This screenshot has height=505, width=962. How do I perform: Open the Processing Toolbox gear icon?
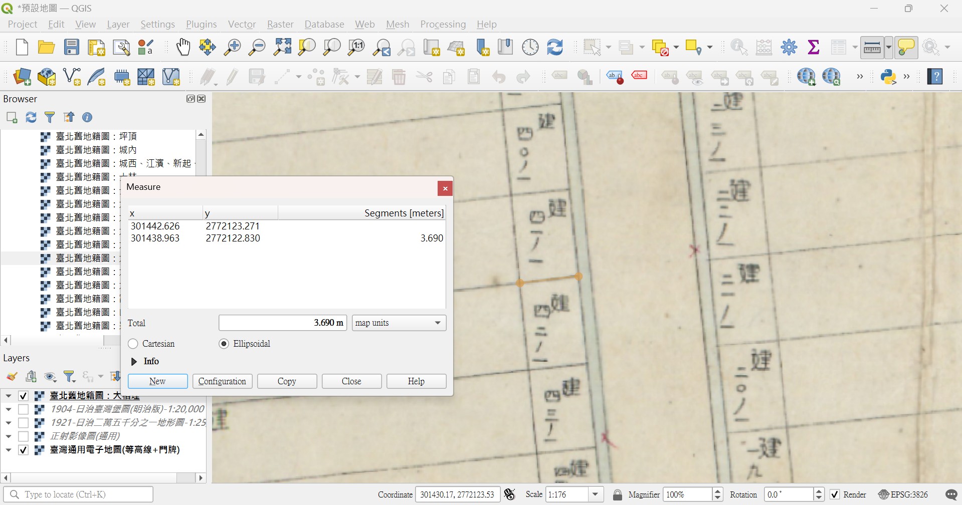pyautogui.click(x=789, y=47)
